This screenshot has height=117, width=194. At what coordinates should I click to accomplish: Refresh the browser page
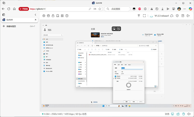9,9
